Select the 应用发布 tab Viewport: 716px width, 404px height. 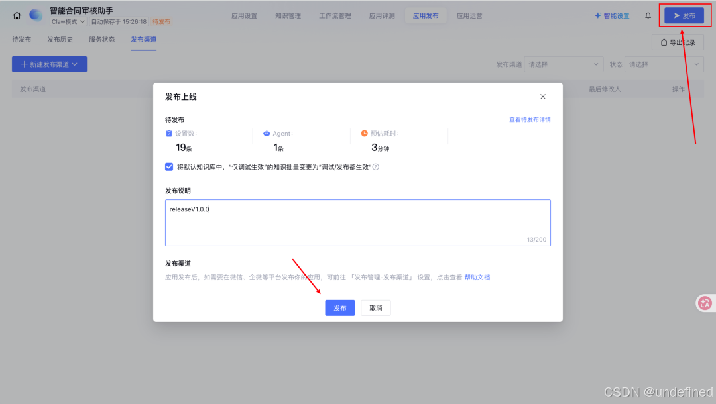pos(426,15)
